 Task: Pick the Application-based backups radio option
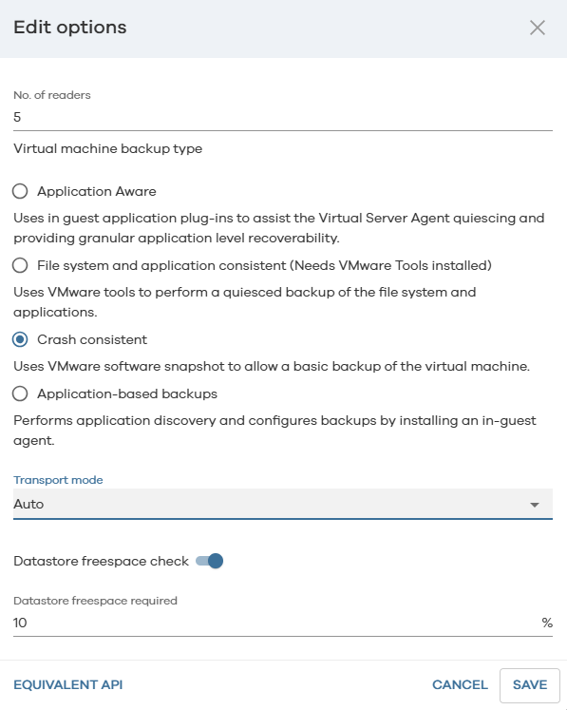pyautogui.click(x=20, y=393)
